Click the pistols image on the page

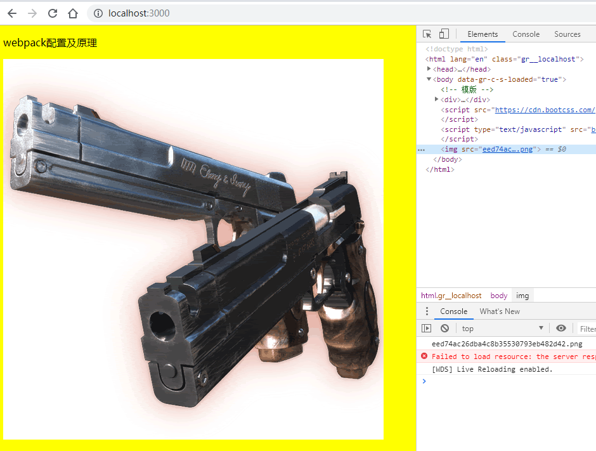[193, 249]
